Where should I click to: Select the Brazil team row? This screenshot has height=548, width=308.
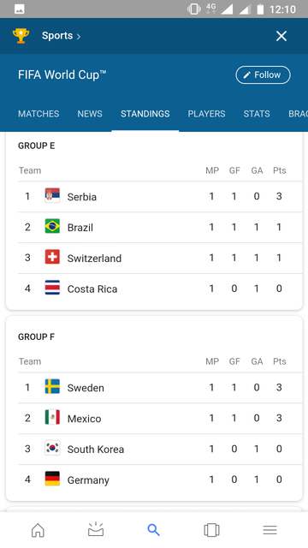pyautogui.click(x=160, y=227)
